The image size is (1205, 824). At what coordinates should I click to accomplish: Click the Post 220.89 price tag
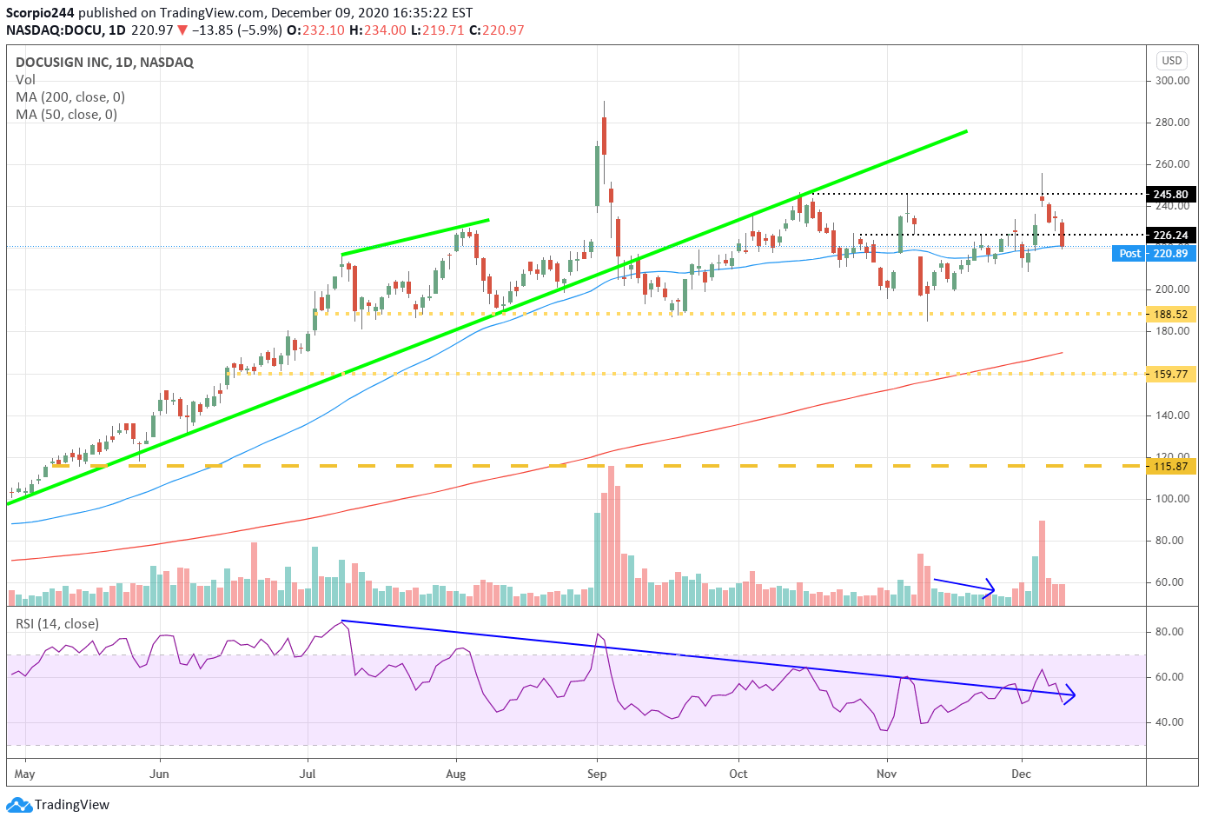click(x=1154, y=253)
